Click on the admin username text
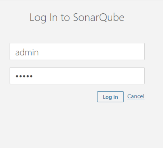The image size is (163, 148). (x=27, y=52)
